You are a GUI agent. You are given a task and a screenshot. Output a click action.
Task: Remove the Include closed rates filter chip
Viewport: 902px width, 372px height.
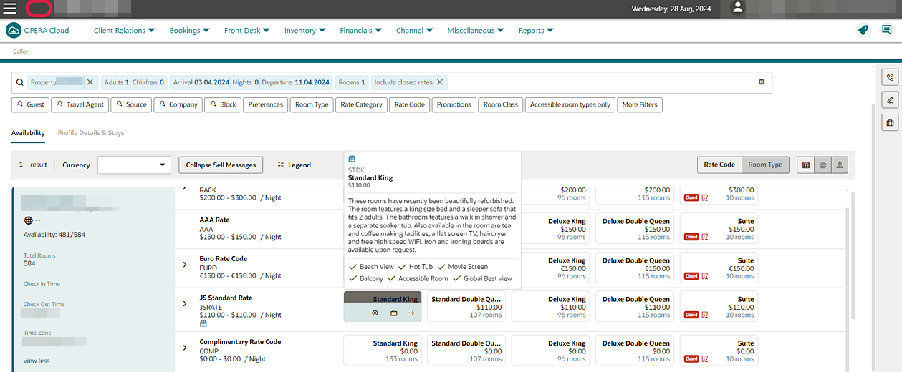pyautogui.click(x=440, y=82)
